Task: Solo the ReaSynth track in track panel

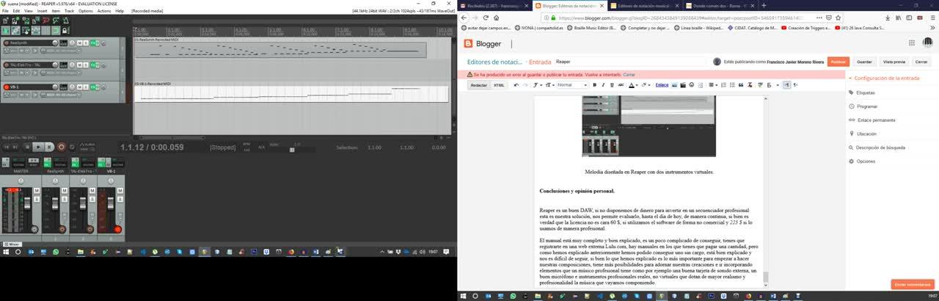Action: click(x=86, y=43)
